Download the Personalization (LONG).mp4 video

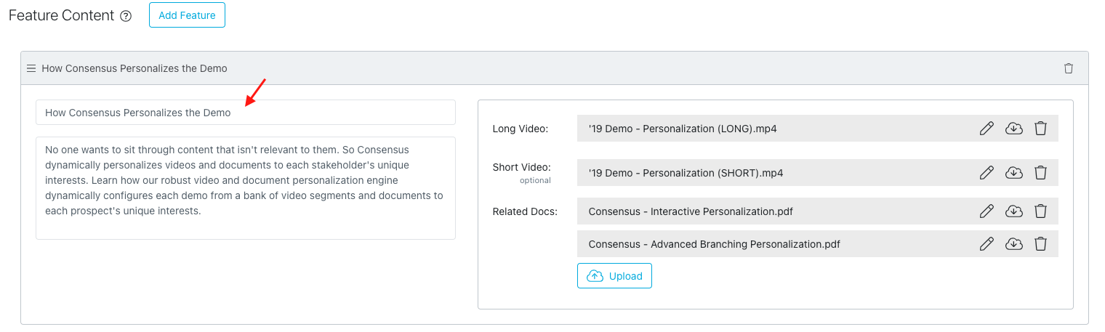click(1013, 129)
